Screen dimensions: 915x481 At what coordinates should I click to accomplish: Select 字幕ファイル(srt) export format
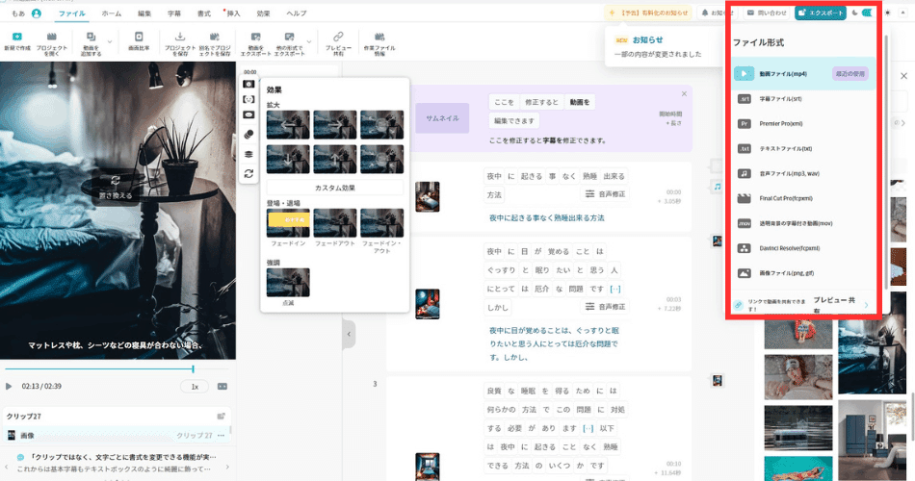tap(803, 99)
